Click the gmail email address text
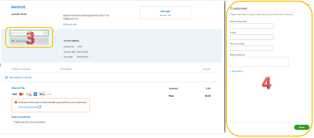The height and width of the screenshot is (138, 314). click(86, 17)
